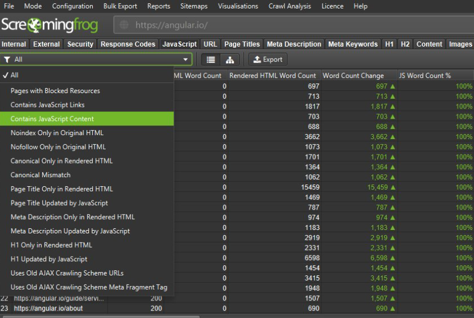Viewport: 474px width, 318px height.
Task: Select Old AJAX Crawling Scheme Meta Fragment Tag
Action: click(x=87, y=287)
